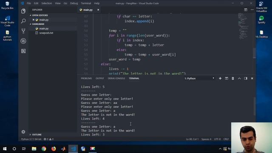Open the terminal selector dropdown 1: Python
Screen dimensions: 272x153
click(x=199, y=78)
